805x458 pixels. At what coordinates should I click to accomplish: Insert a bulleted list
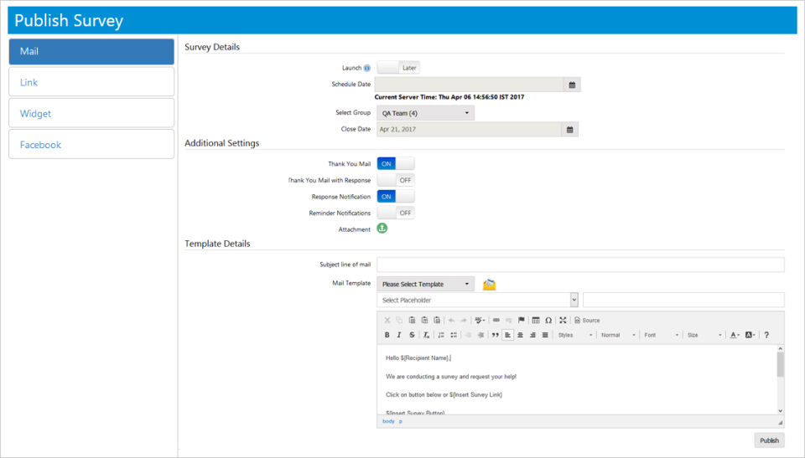[x=454, y=335]
